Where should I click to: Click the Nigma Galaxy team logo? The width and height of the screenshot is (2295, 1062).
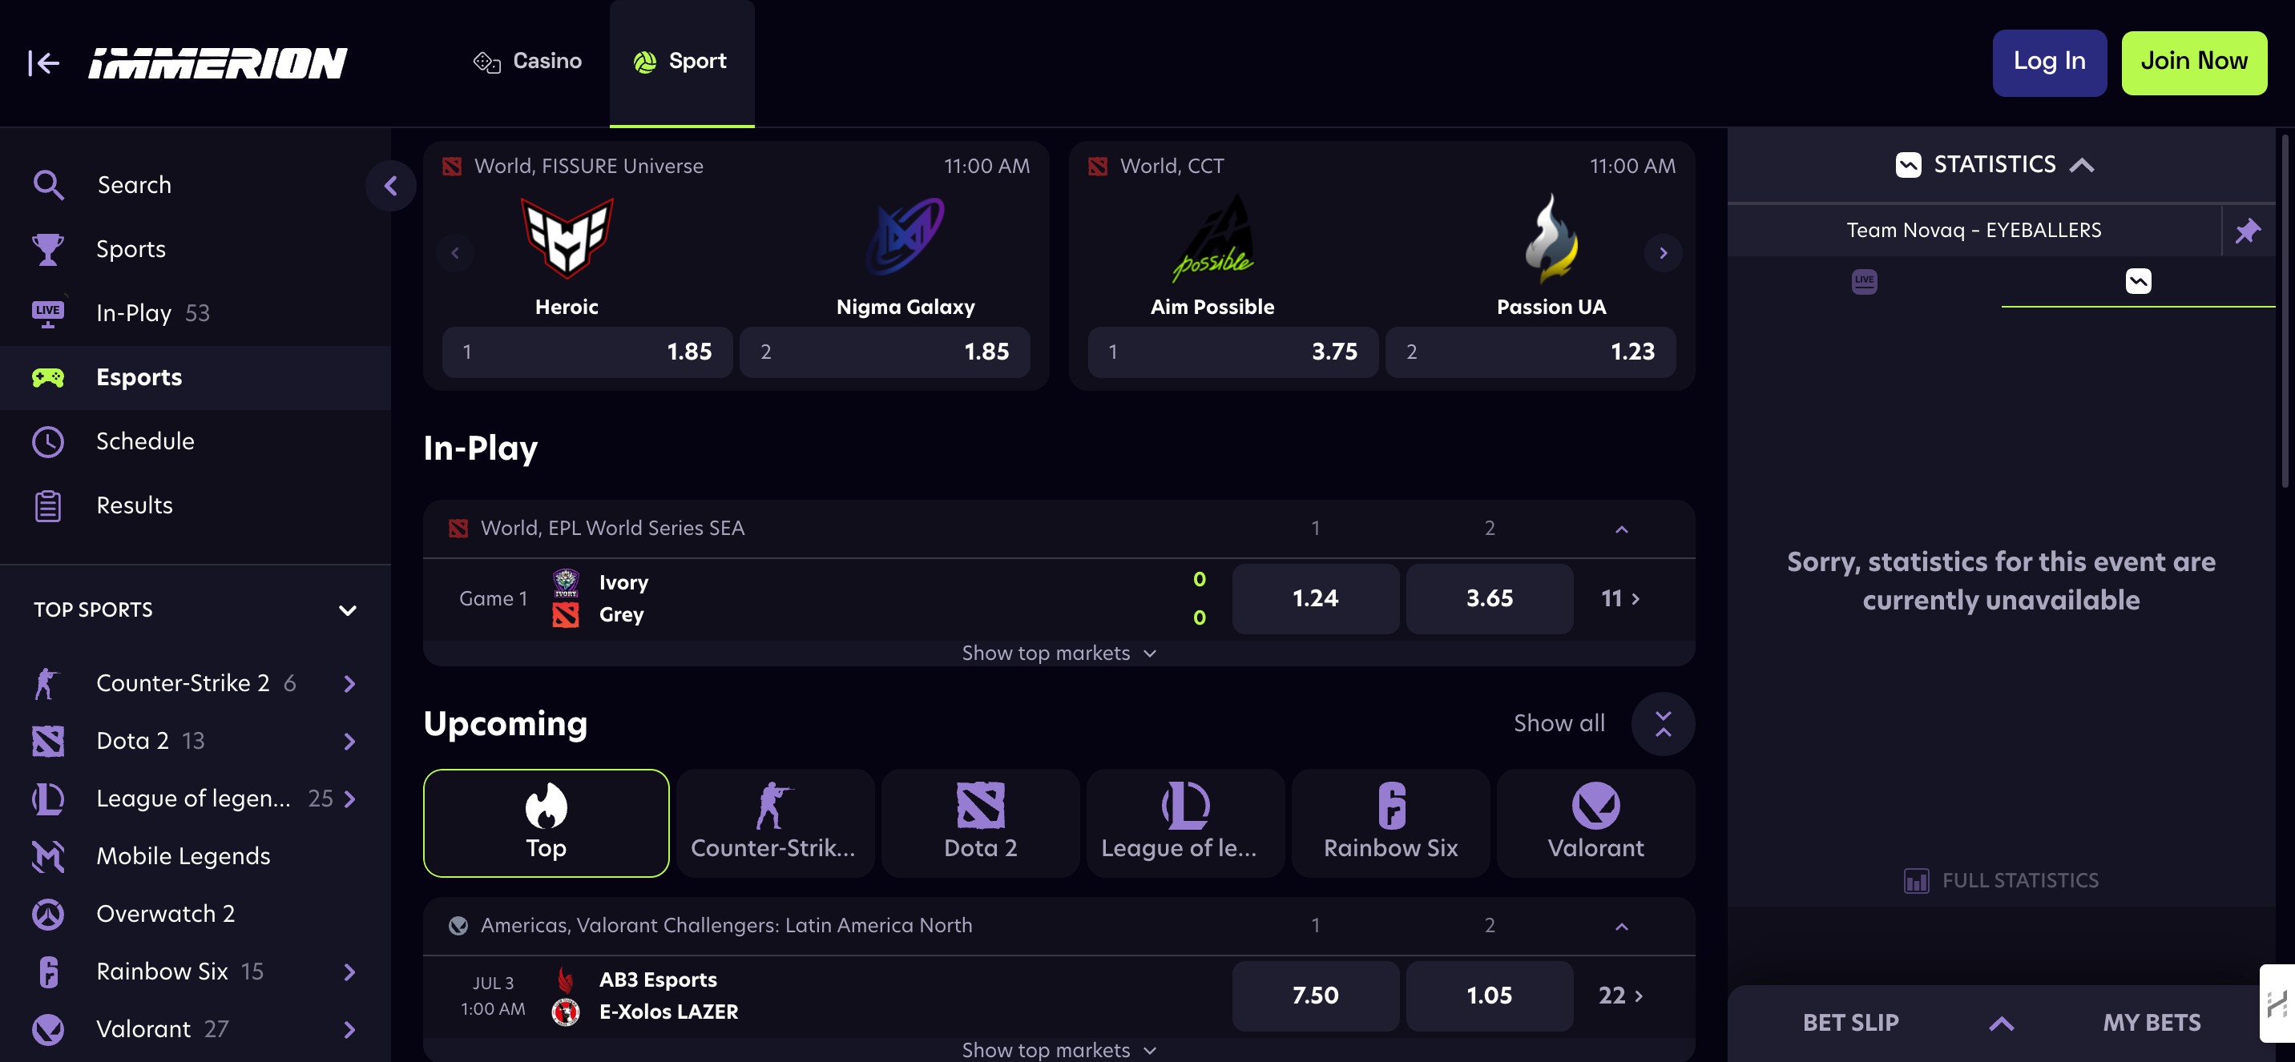905,237
